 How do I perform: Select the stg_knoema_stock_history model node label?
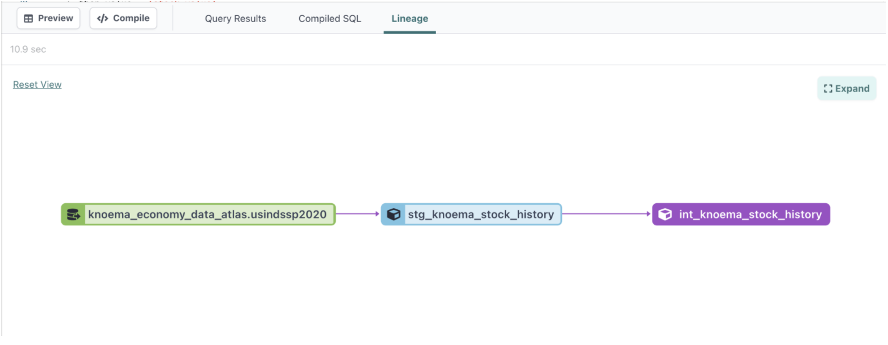click(x=480, y=214)
